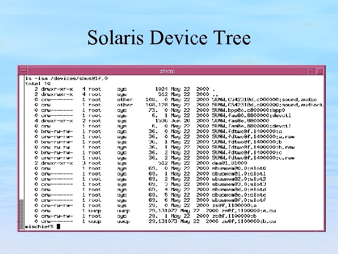The width and height of the screenshot is (338, 254).
Task: Select the entry zs@f,1100000:a
Action: (234, 206)
